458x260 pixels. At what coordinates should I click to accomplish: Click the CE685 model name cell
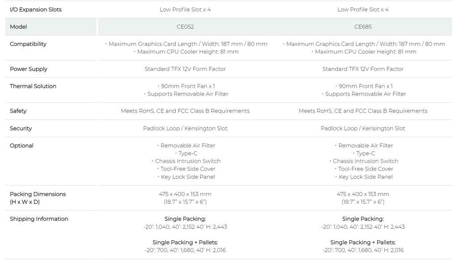[x=363, y=27]
